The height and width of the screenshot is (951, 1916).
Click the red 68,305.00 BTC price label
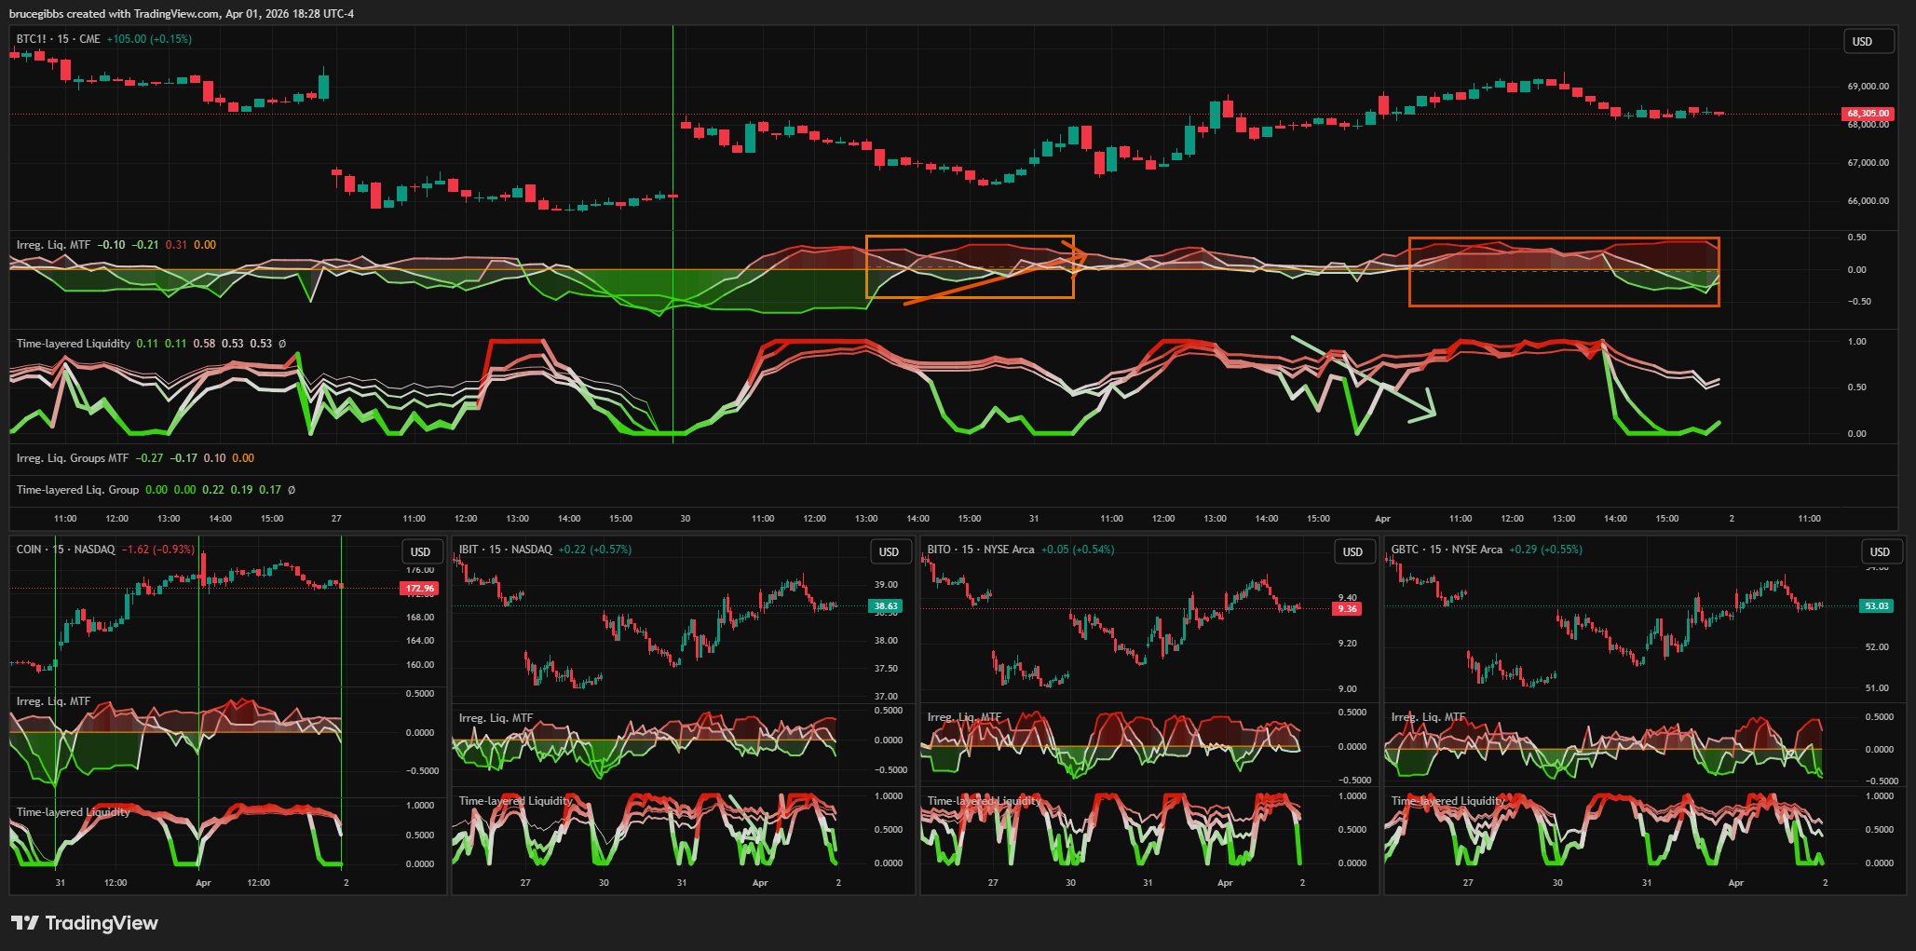1868,114
